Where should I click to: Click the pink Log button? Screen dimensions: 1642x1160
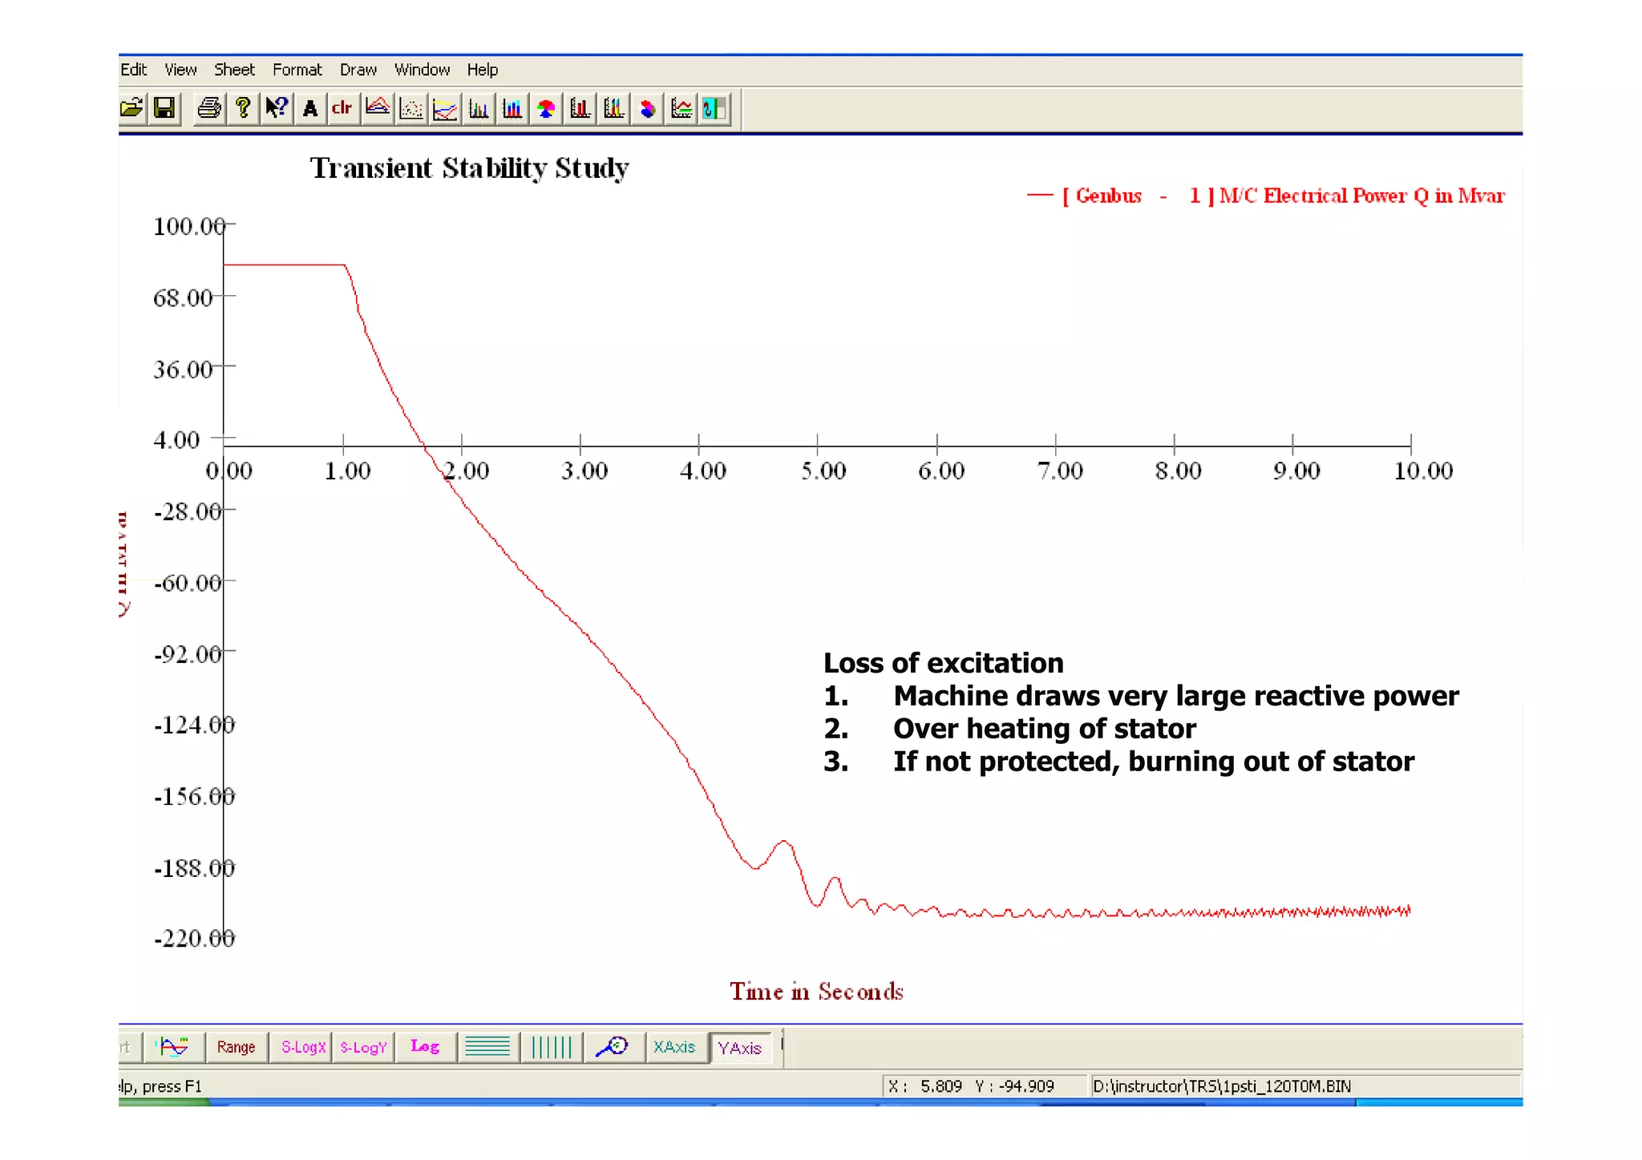click(425, 1047)
